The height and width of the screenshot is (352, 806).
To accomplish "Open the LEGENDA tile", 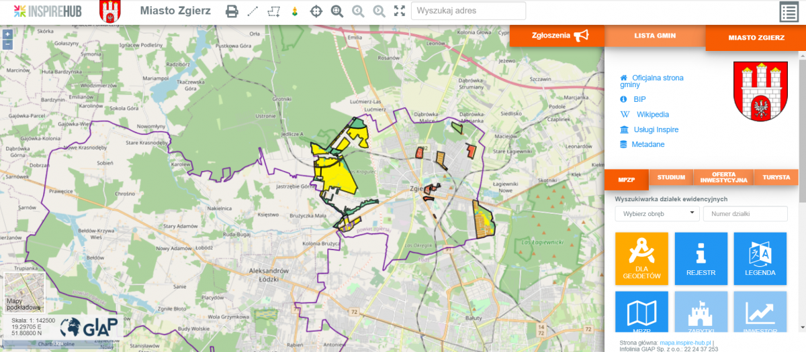I will [x=760, y=259].
